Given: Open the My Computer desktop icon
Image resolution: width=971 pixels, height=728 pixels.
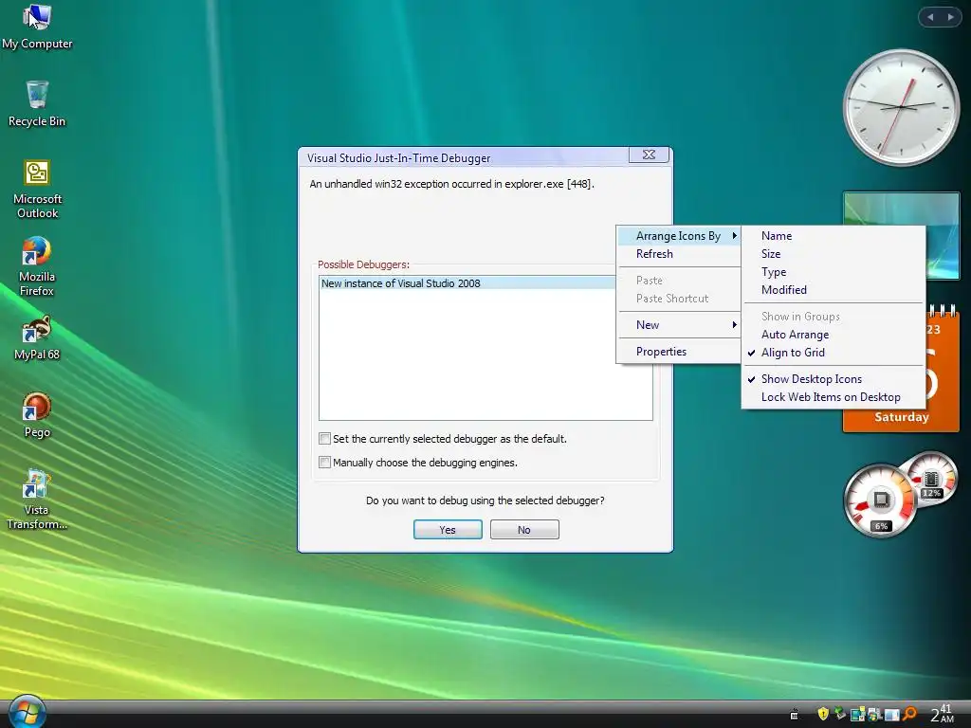Looking at the screenshot, I should 37,27.
